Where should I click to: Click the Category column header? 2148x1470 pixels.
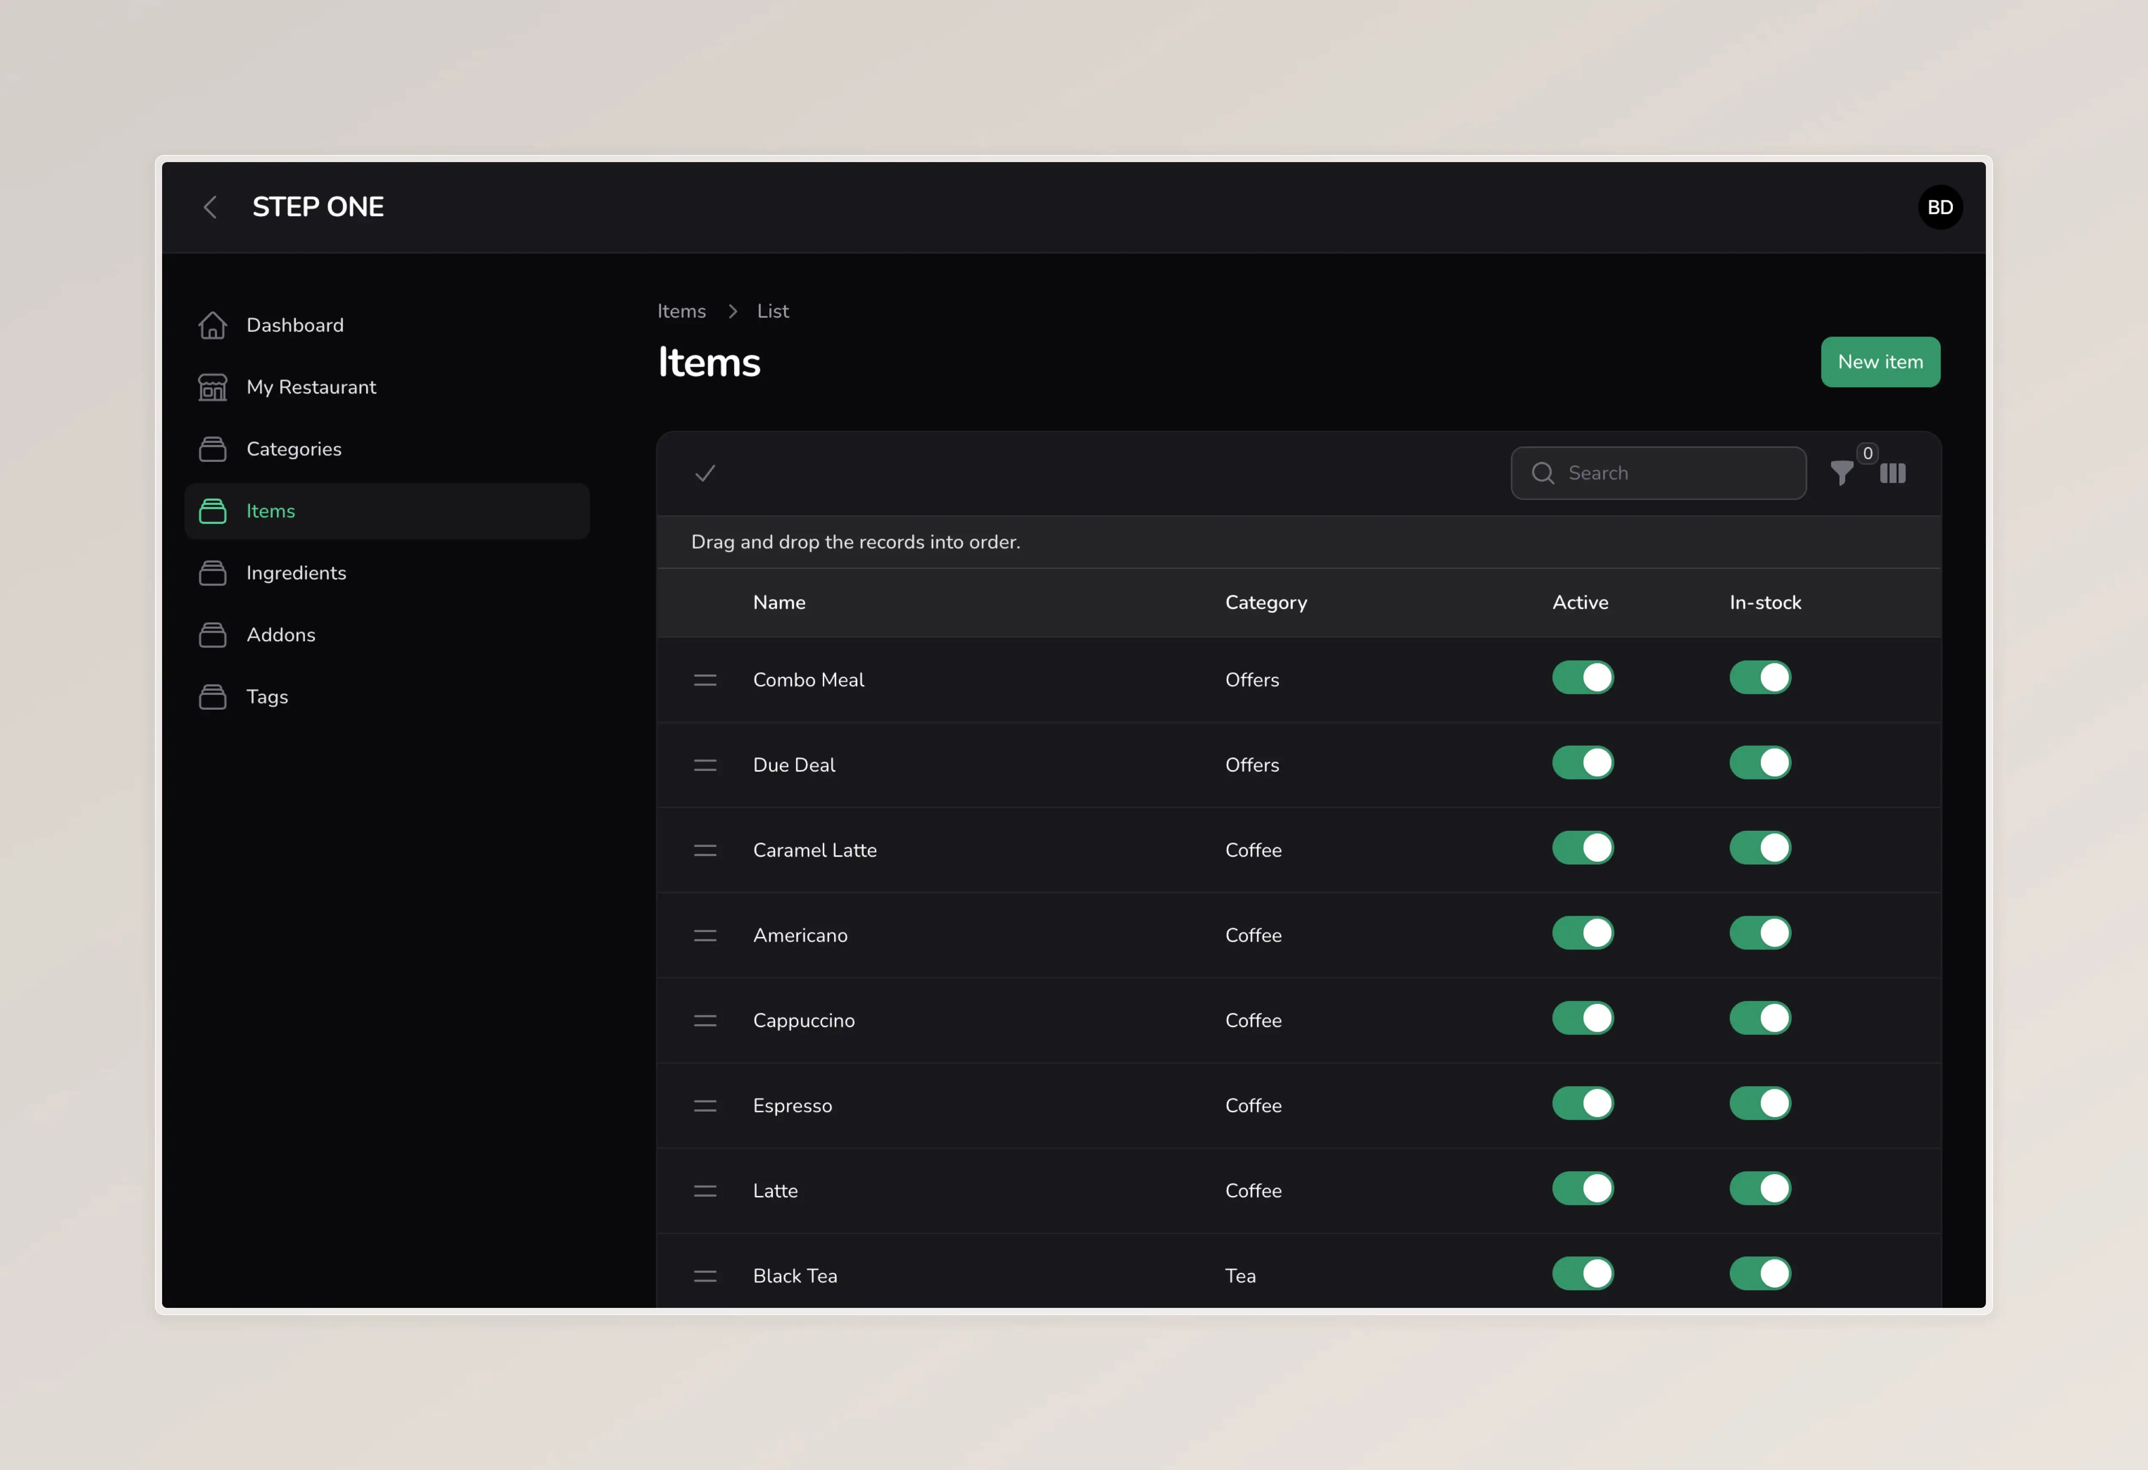pos(1265,603)
